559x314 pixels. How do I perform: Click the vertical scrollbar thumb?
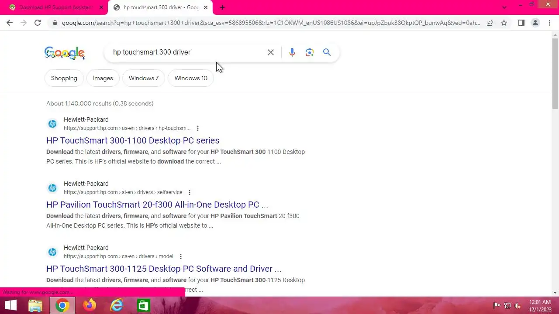555,74
